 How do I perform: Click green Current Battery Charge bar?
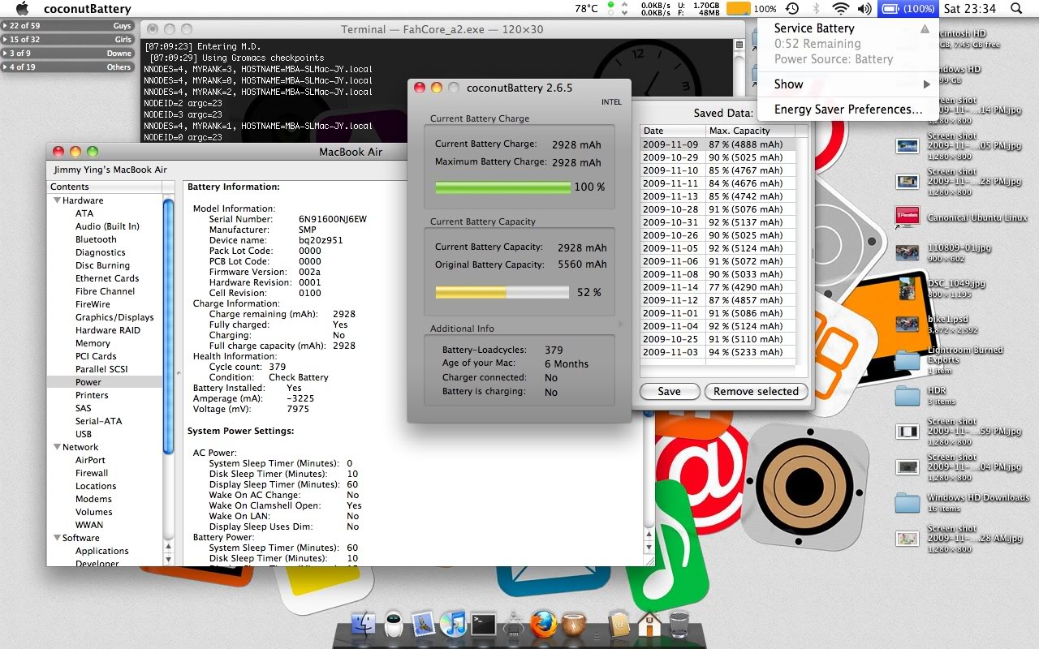point(503,187)
